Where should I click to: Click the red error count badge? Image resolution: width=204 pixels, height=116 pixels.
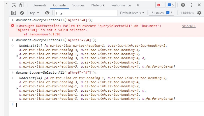pos(160,5)
